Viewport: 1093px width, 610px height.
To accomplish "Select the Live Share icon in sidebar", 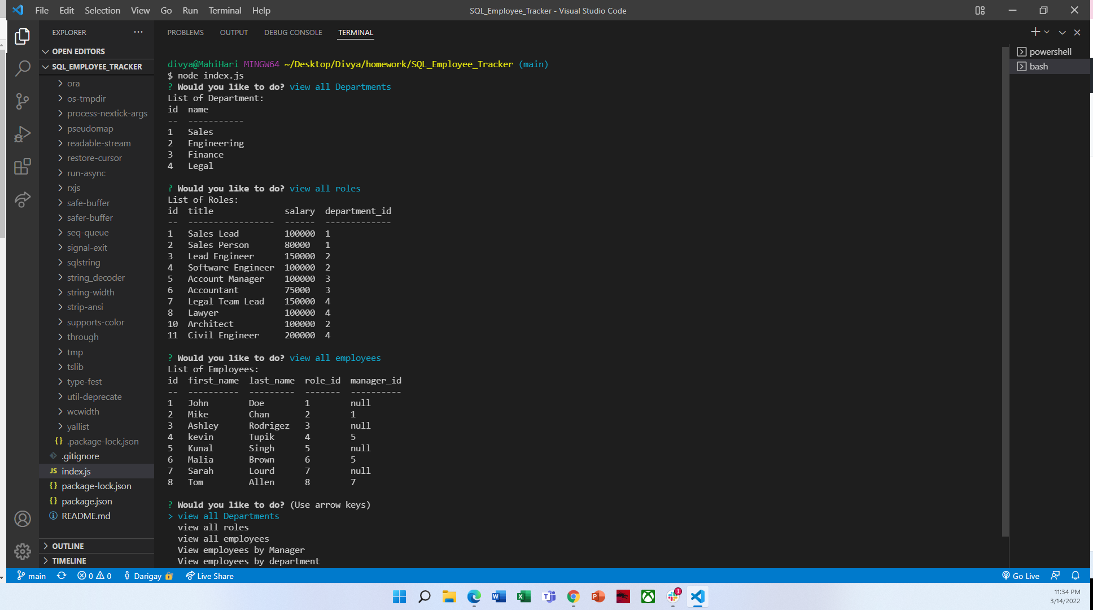I will pyautogui.click(x=23, y=200).
